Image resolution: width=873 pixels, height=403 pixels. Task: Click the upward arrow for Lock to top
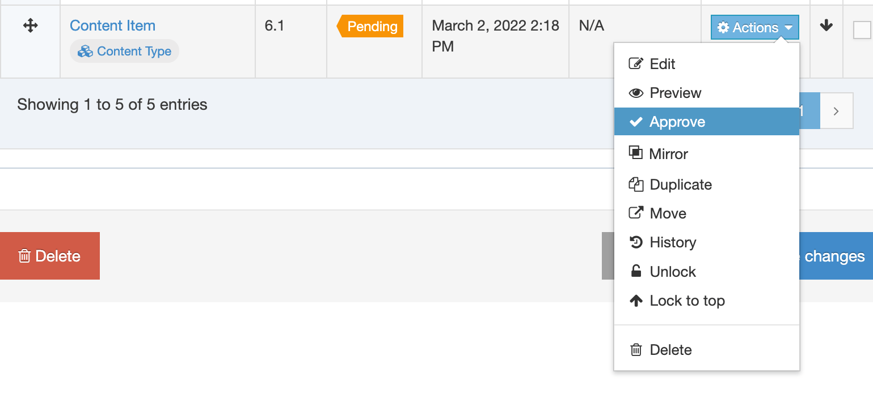coord(636,300)
